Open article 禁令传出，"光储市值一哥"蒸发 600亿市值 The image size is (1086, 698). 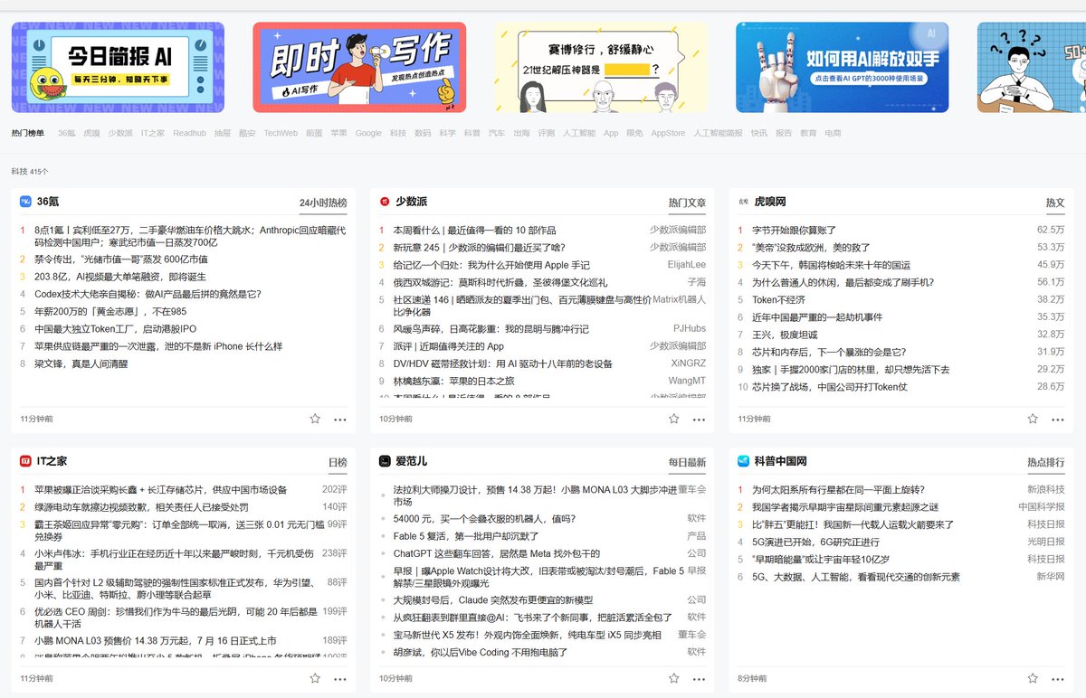click(x=121, y=259)
